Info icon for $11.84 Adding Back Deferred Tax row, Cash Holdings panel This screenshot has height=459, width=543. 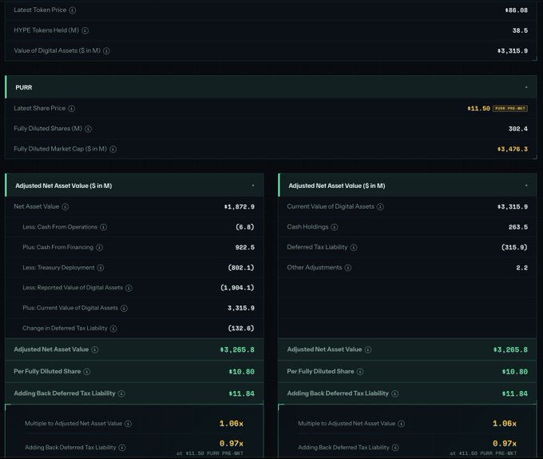[x=394, y=393]
